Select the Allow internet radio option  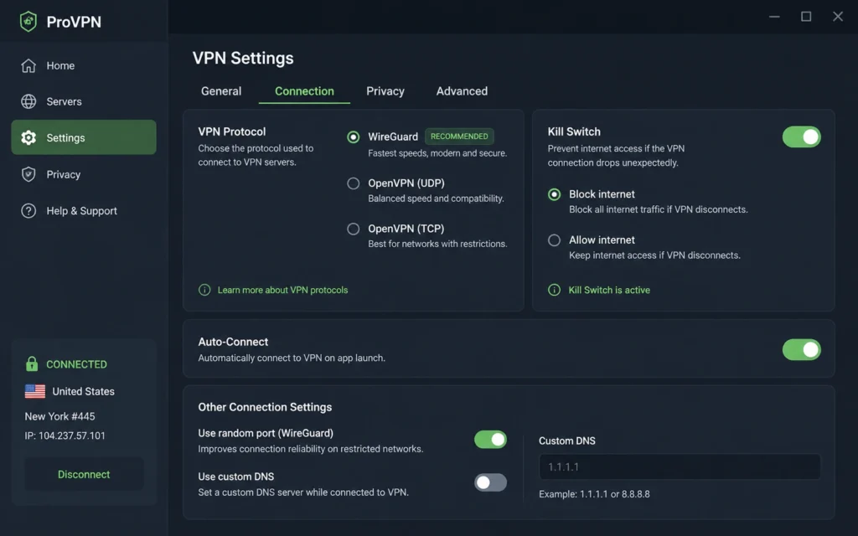coord(555,240)
